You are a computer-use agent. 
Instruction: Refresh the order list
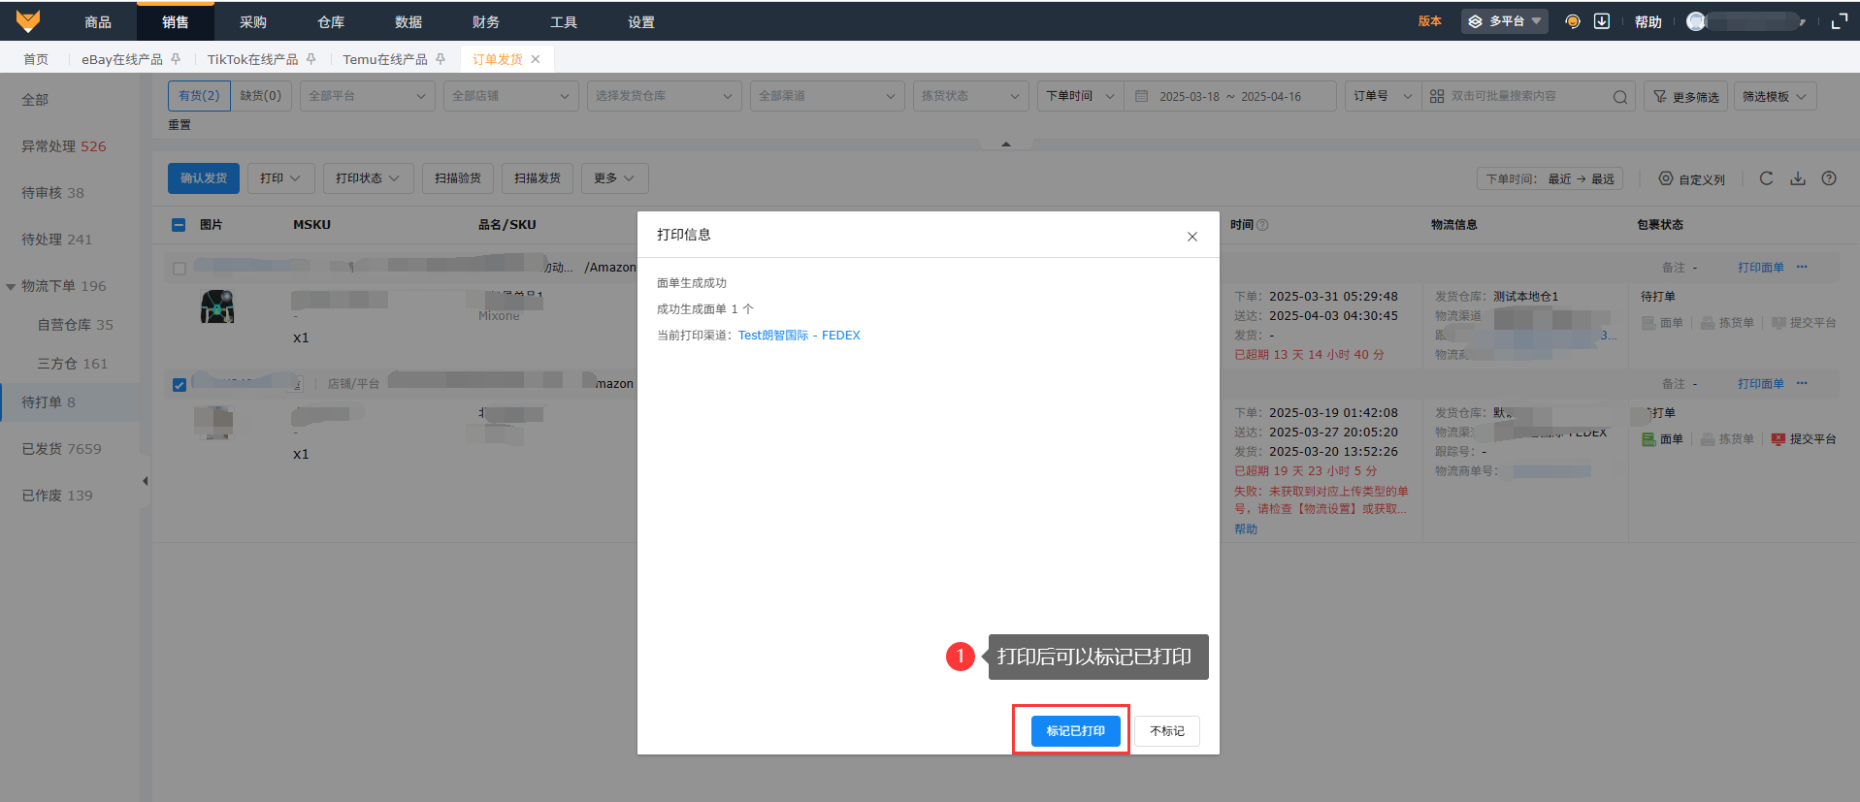point(1767,178)
